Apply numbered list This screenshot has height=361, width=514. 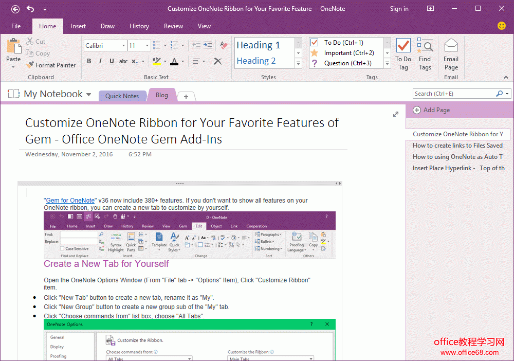pos(174,45)
